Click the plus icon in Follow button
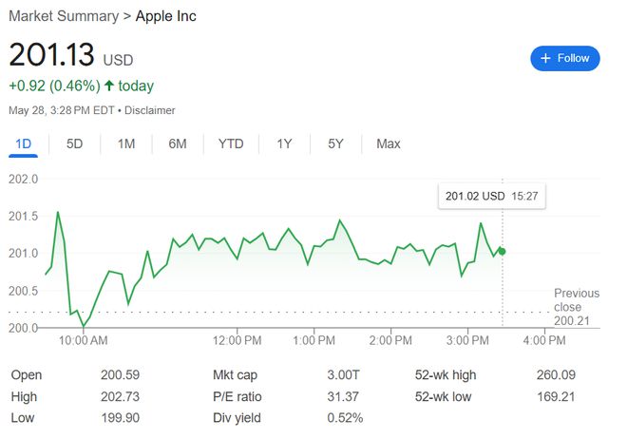The width and height of the screenshot is (627, 439). [x=545, y=58]
